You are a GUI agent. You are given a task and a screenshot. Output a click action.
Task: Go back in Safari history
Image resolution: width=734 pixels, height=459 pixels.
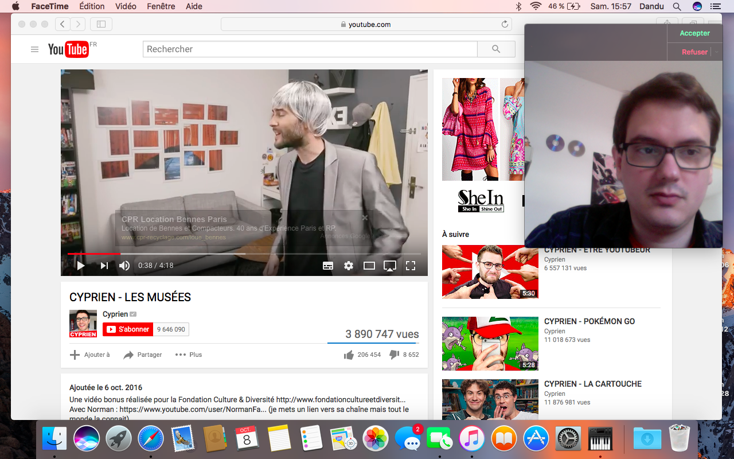tap(63, 24)
